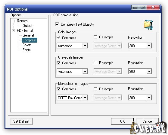
Task: Click the Set Default button
Action: click(21, 121)
